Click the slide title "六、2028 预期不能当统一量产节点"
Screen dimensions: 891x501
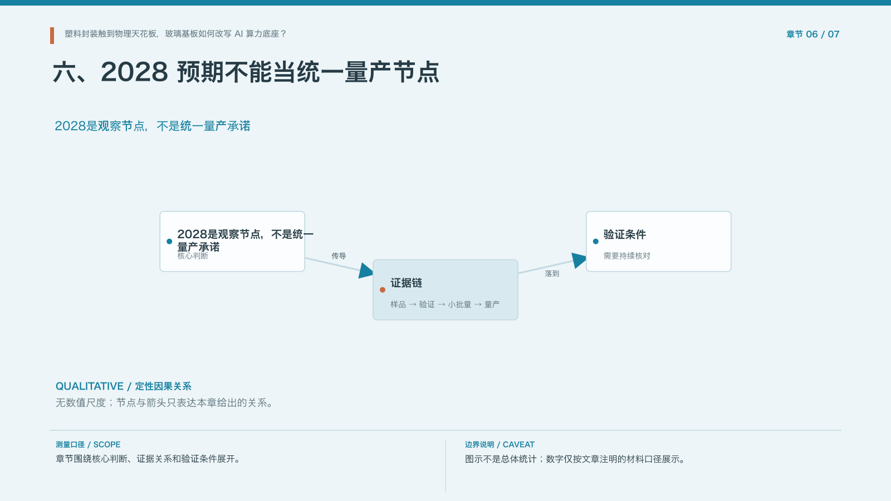[246, 72]
